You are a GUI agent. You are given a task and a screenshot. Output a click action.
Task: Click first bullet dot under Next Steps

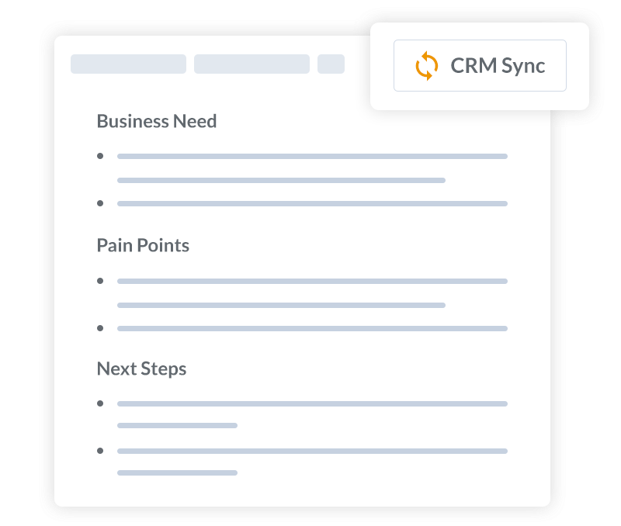tap(100, 403)
